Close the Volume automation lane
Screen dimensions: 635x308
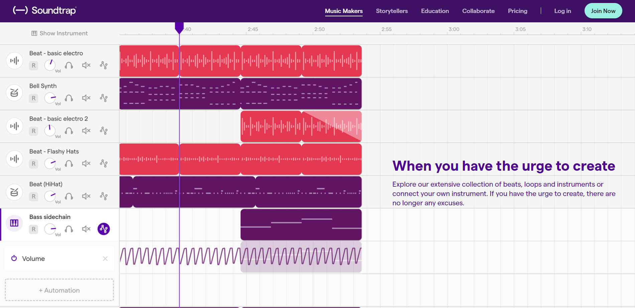coord(105,258)
